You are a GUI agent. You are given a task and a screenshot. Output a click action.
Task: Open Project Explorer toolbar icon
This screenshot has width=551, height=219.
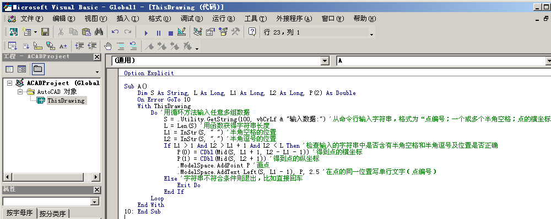(198, 32)
